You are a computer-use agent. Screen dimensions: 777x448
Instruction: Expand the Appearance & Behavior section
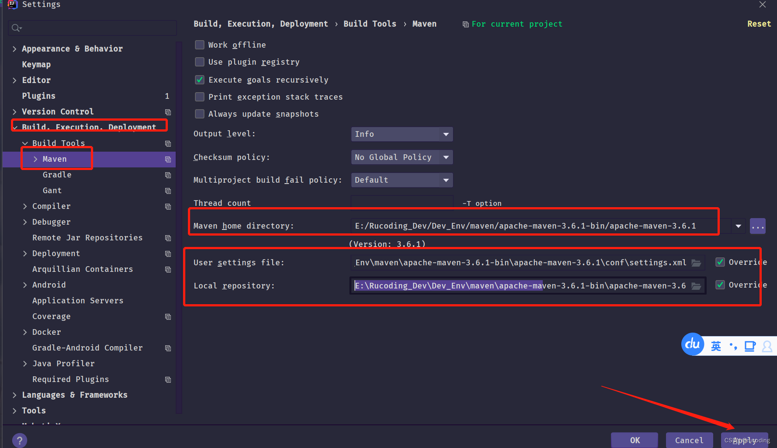point(14,49)
